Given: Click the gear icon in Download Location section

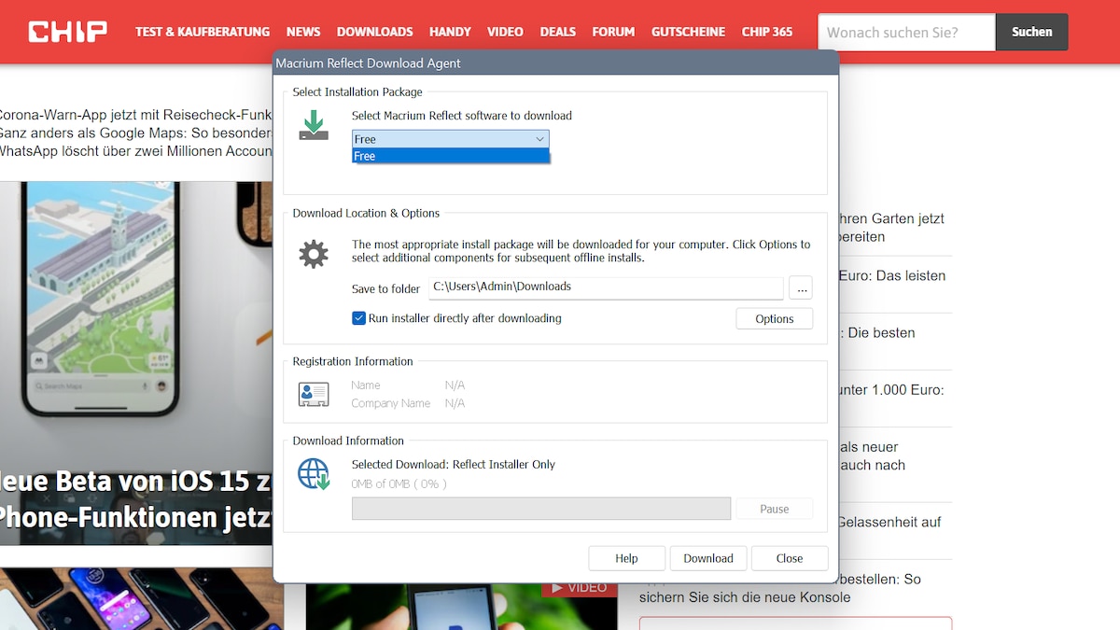Looking at the screenshot, I should point(314,253).
